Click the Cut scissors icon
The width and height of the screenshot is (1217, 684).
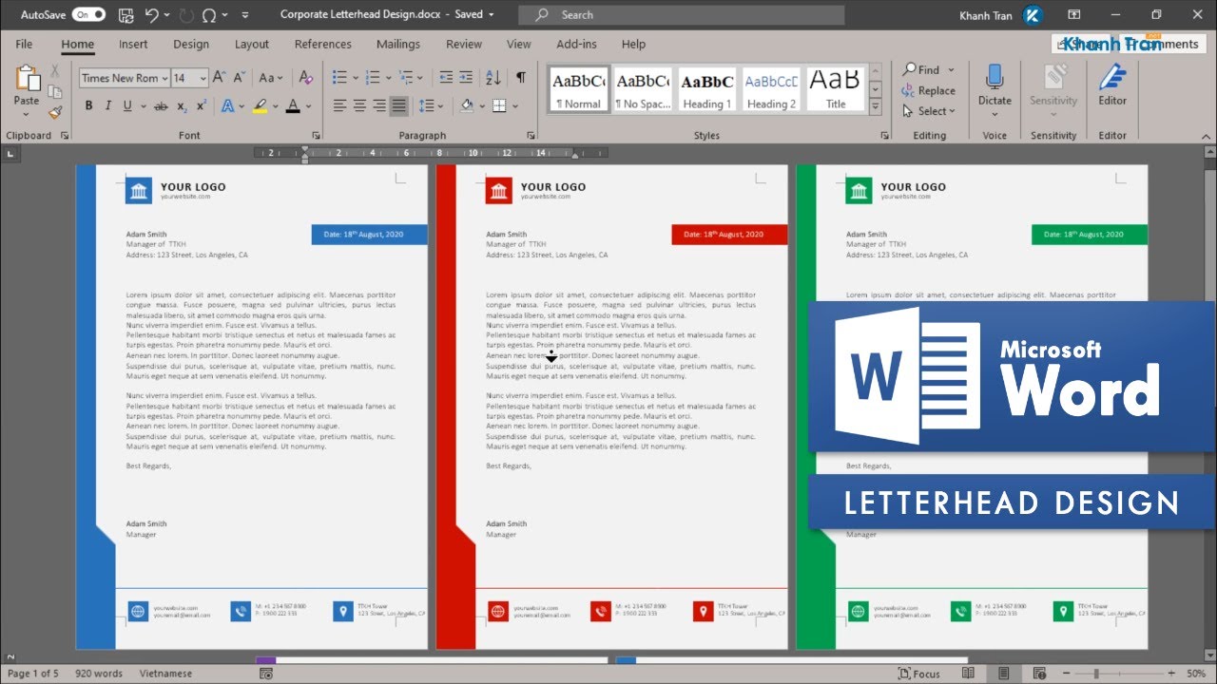55,71
